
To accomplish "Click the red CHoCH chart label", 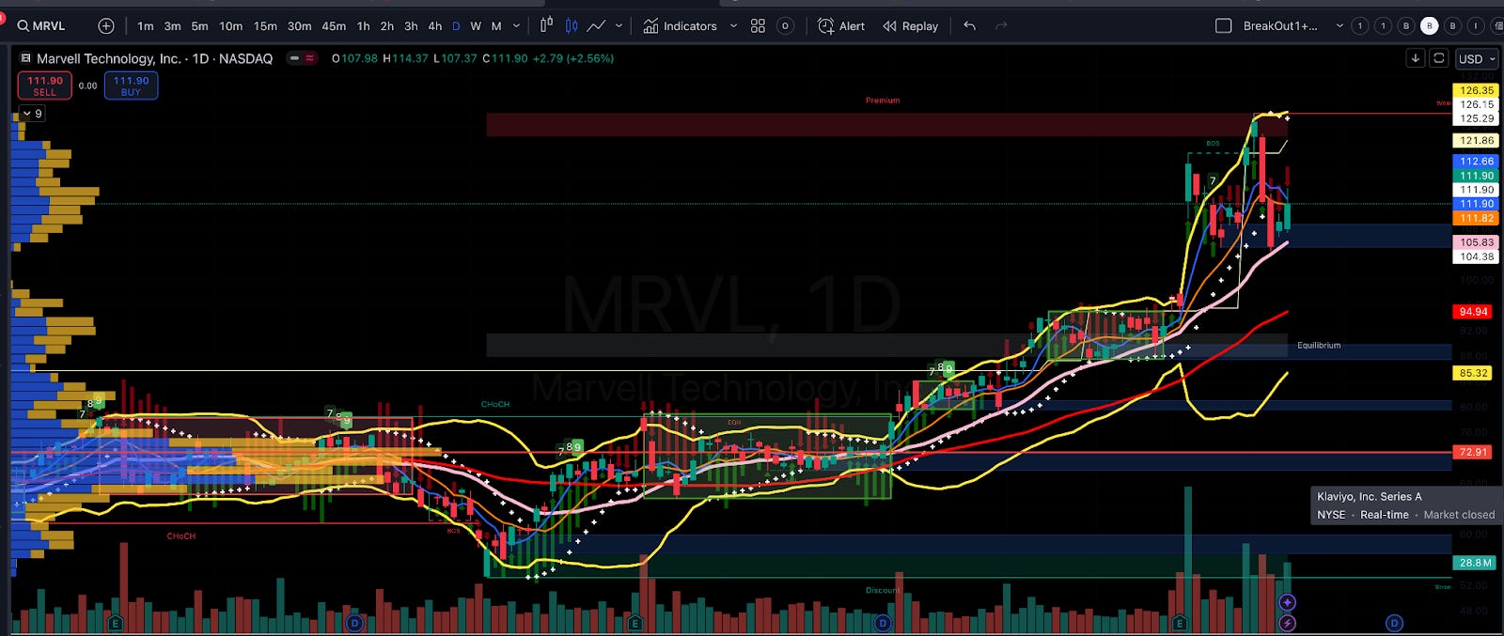I will point(181,535).
